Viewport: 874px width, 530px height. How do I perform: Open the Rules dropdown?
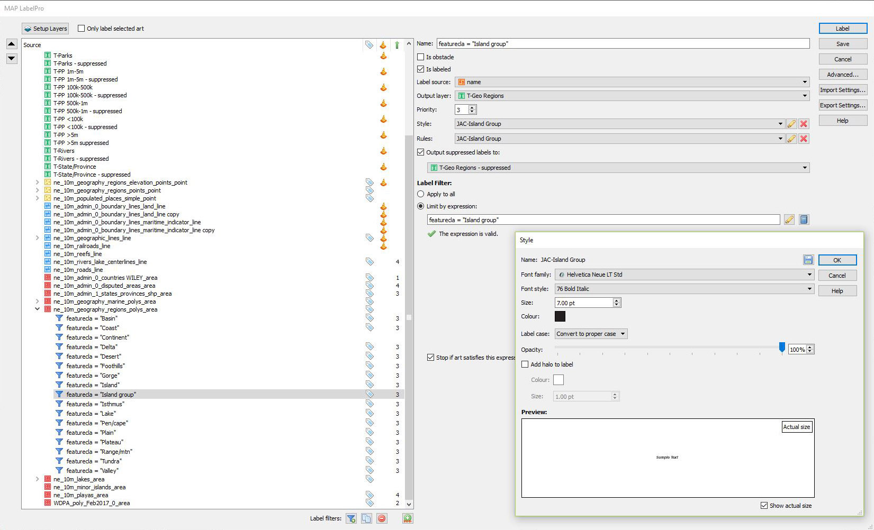pyautogui.click(x=619, y=139)
